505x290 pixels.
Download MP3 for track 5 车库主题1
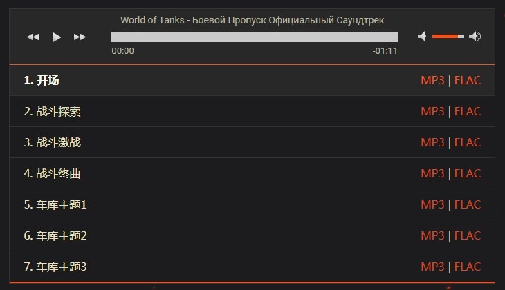(432, 204)
